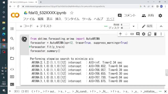Open File Explorer from taskbar

click(4, 23)
